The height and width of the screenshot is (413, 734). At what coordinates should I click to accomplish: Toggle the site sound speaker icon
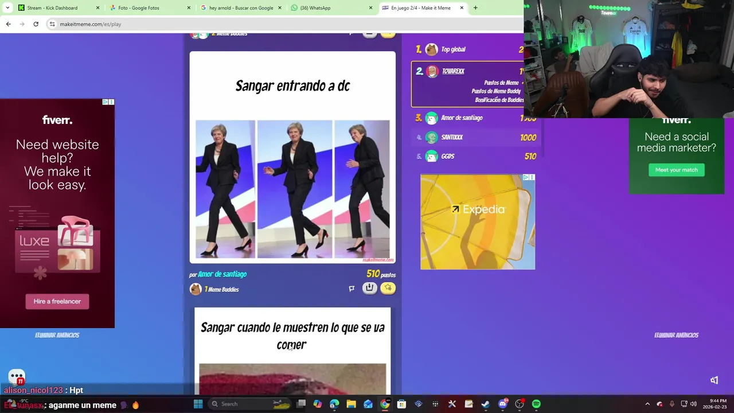click(x=714, y=380)
